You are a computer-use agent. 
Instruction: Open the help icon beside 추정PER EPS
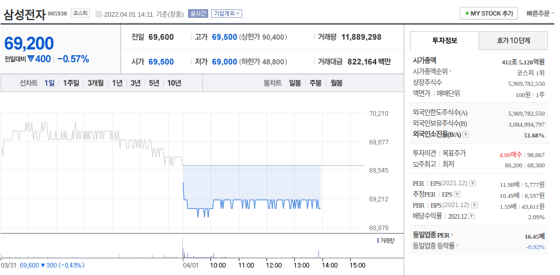[x=457, y=194]
